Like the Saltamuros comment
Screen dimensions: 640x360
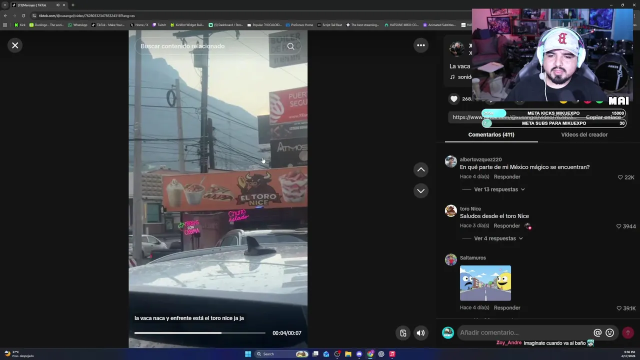click(x=619, y=308)
